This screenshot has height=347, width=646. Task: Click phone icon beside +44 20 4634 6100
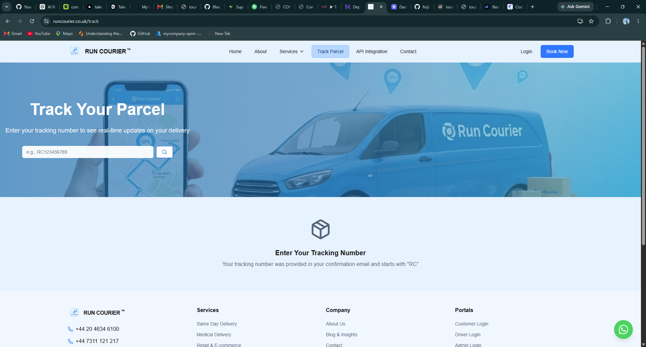tap(70, 329)
